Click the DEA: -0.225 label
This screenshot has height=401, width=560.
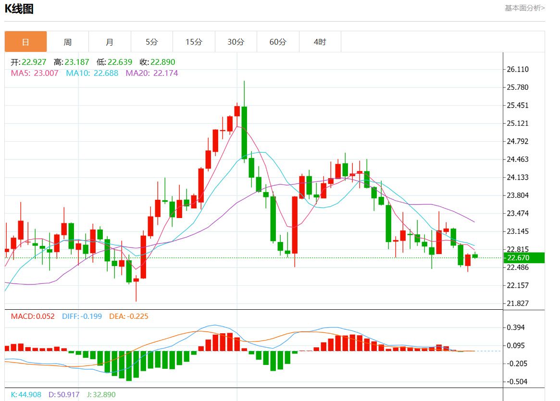[x=129, y=316]
